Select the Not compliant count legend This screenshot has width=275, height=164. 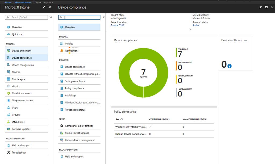click(184, 66)
